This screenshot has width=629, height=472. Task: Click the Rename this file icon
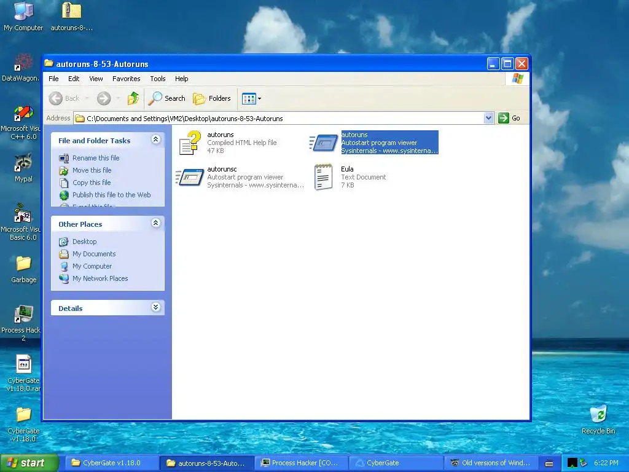click(64, 158)
